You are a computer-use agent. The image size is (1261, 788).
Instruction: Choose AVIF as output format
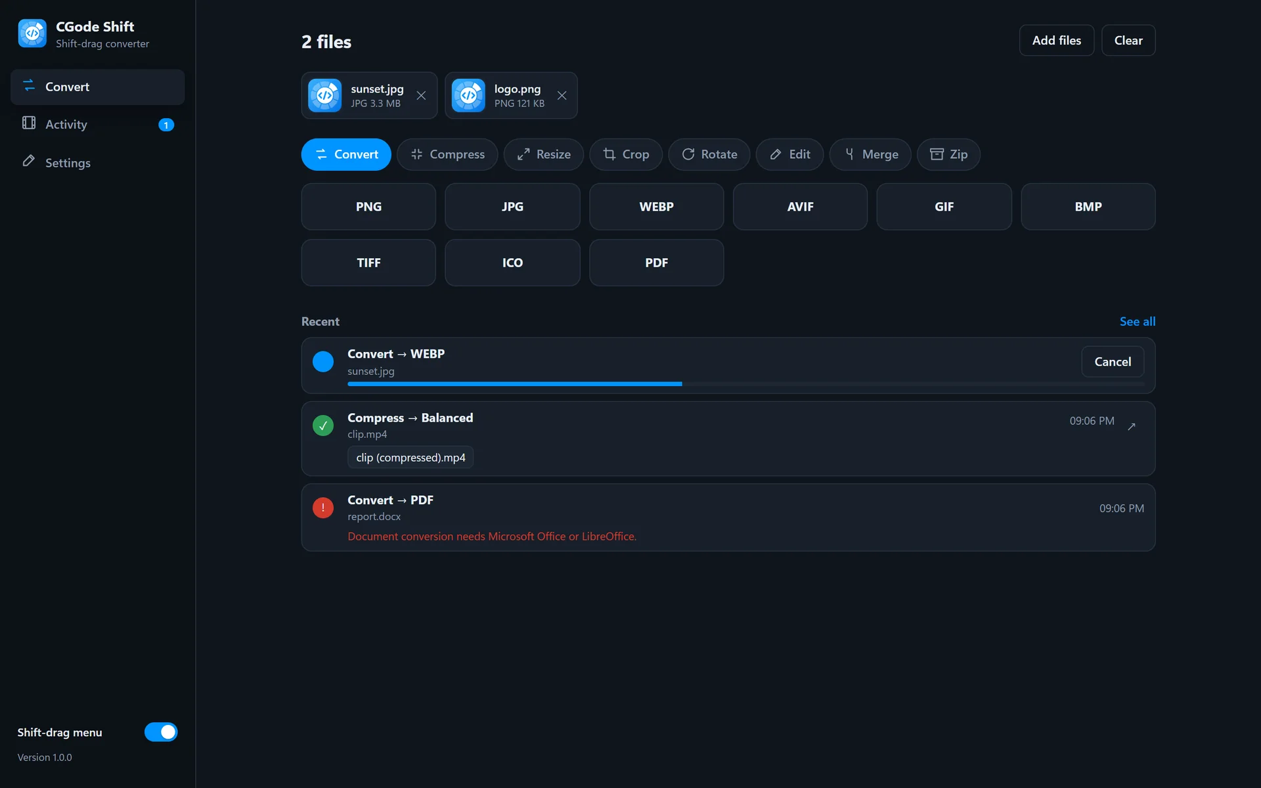pyautogui.click(x=800, y=207)
